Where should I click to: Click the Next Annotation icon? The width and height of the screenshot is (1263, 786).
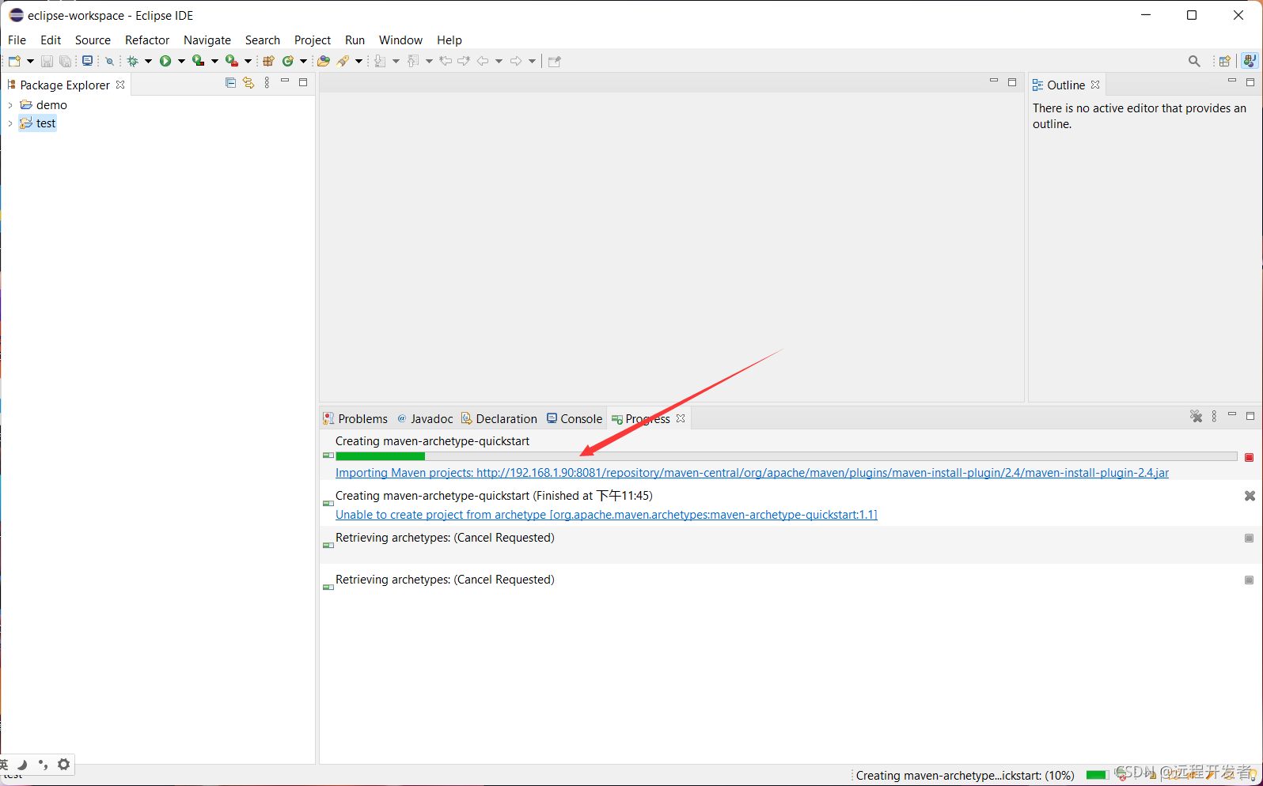(x=380, y=61)
